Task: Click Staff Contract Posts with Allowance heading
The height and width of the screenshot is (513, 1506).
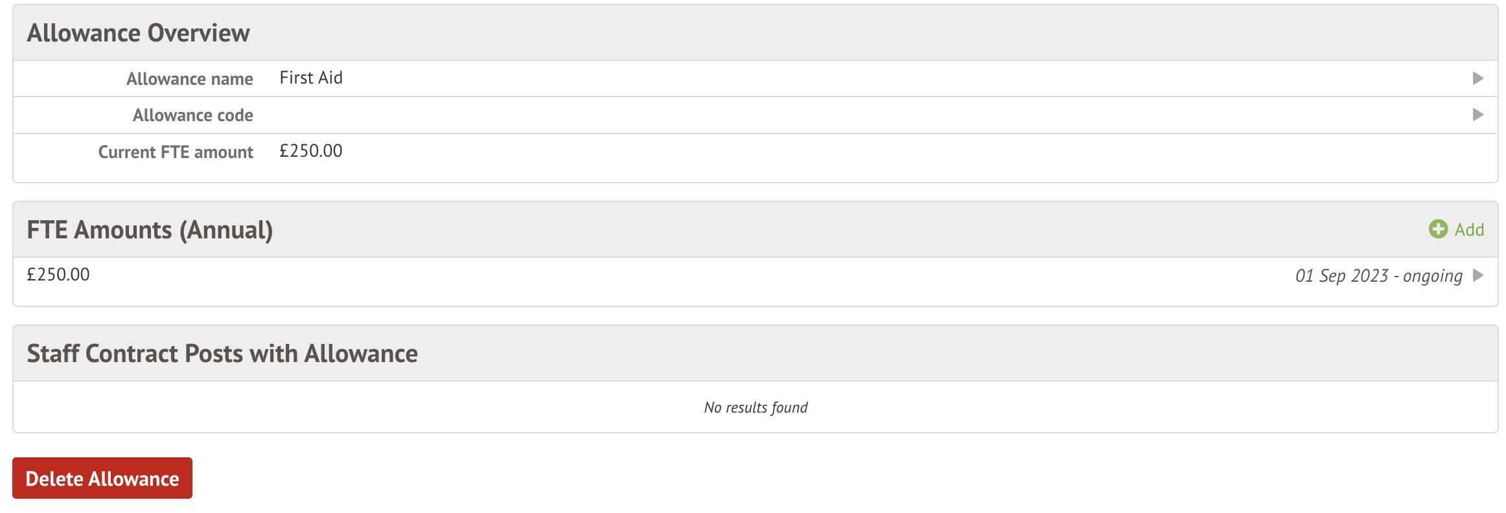Action: click(x=222, y=354)
